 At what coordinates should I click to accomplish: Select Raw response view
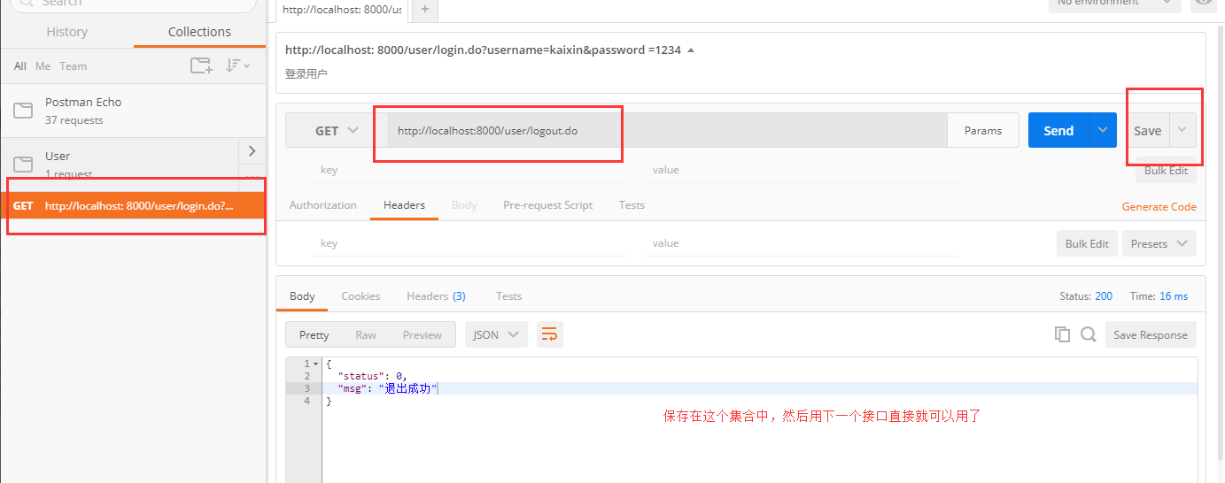pos(366,334)
